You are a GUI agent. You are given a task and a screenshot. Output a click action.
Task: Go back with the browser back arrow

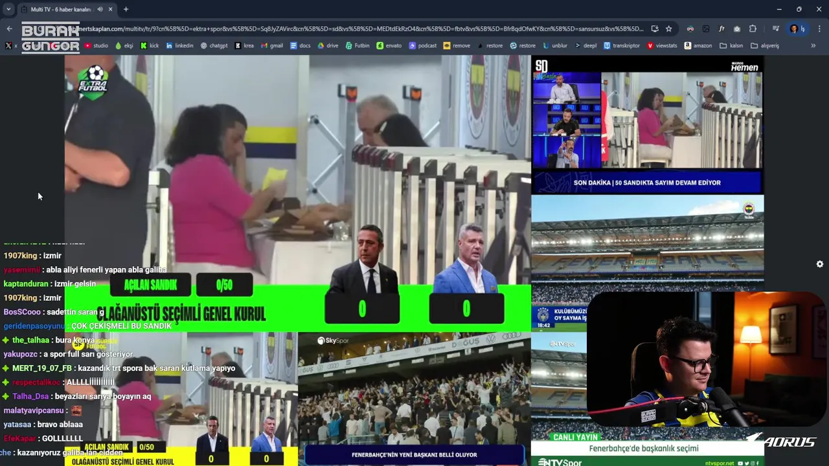9,28
